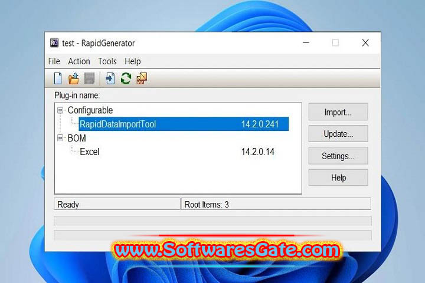Click the Ready status field
Viewport: 425px width, 283px height.
click(x=117, y=204)
